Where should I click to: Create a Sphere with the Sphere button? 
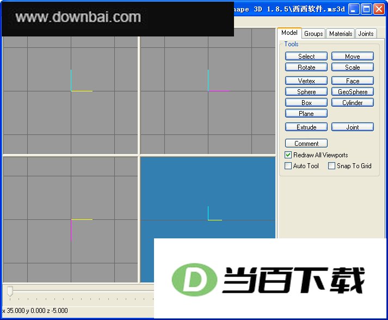[306, 91]
